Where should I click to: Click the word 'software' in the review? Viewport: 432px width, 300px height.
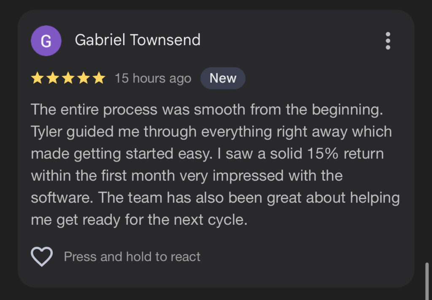pos(59,198)
